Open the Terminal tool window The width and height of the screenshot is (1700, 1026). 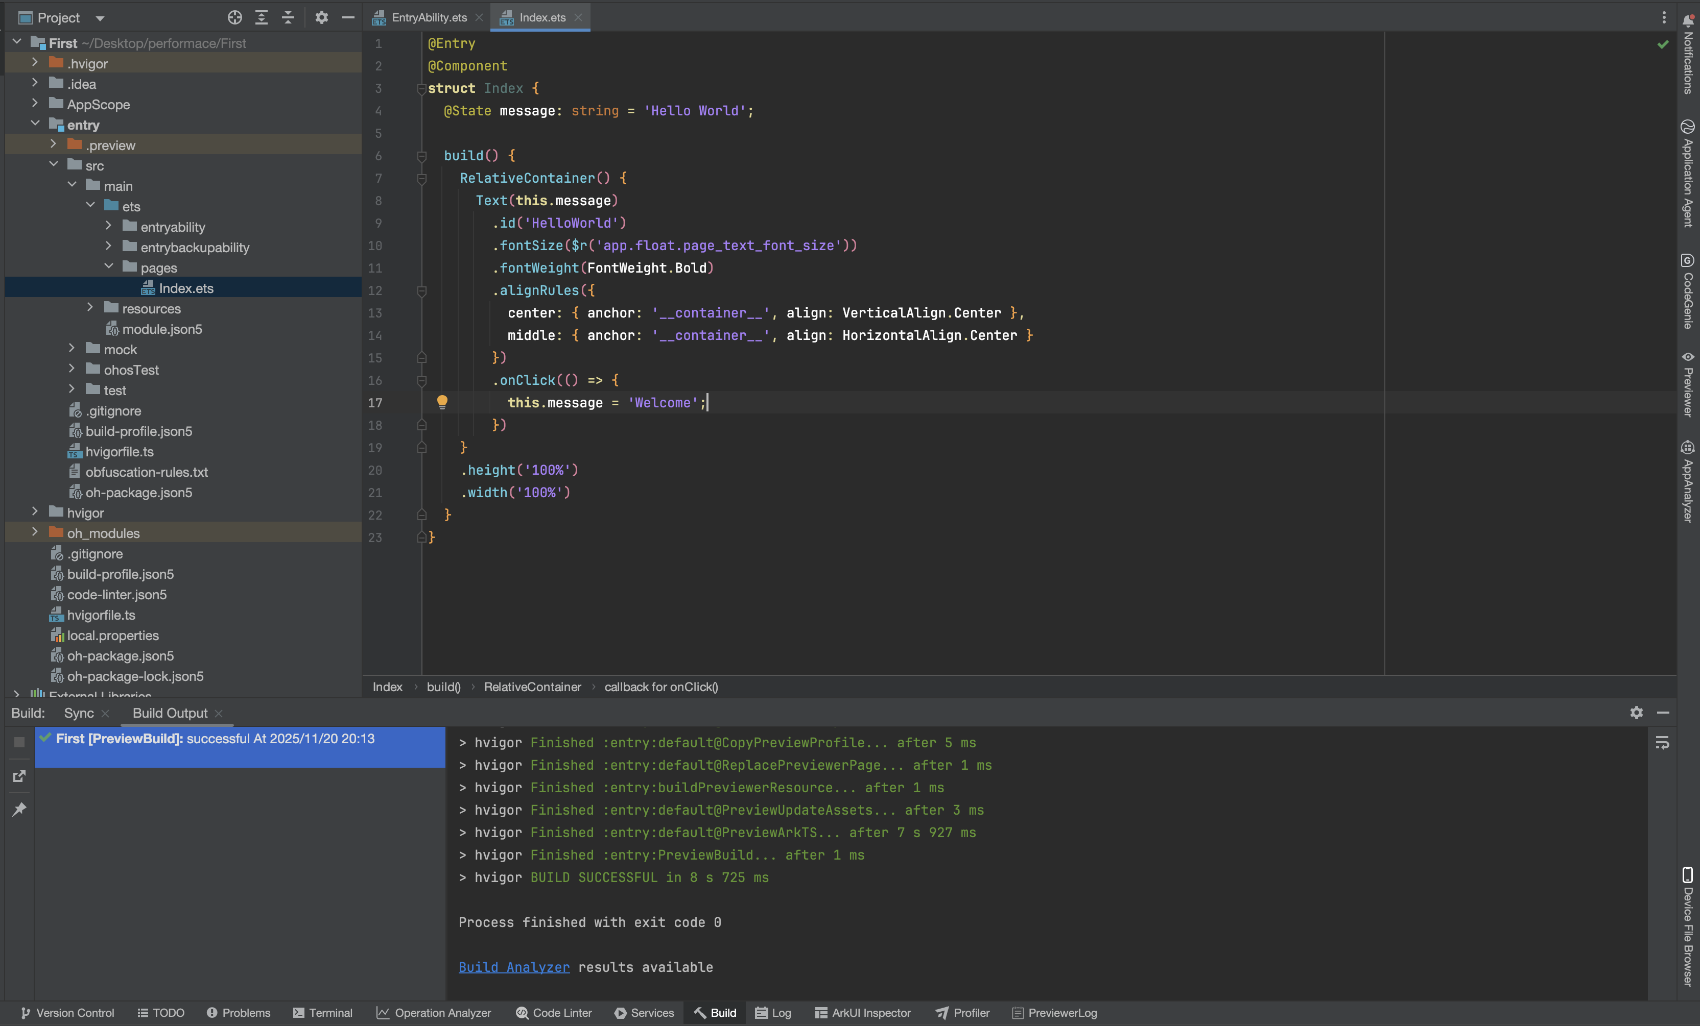tap(323, 1012)
